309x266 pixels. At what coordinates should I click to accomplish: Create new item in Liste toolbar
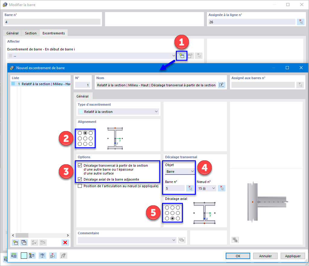coord(15,242)
